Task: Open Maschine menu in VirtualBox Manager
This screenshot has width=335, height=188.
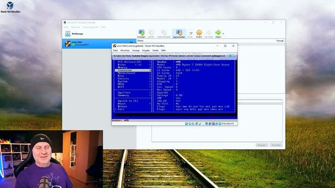Action: 75,27
